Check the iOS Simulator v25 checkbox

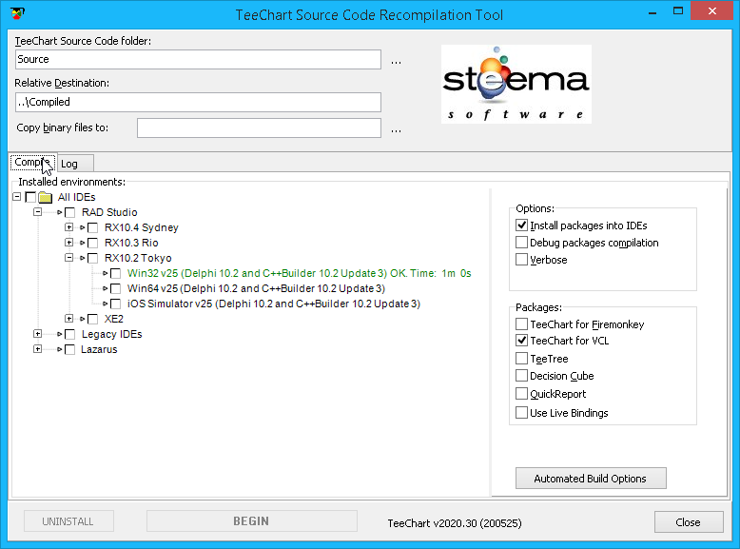tap(116, 304)
